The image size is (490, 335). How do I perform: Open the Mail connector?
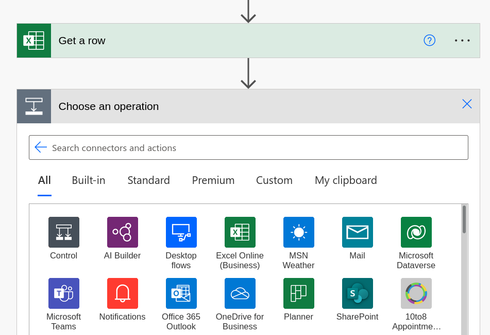(358, 232)
